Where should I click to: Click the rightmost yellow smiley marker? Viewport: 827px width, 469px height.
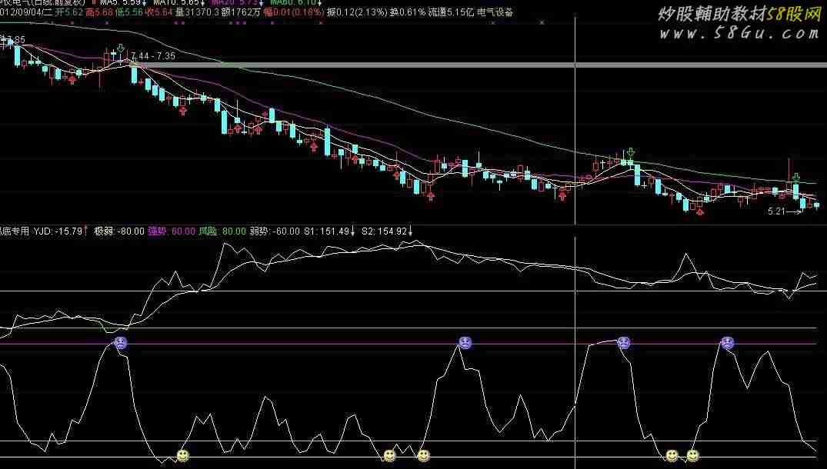coord(692,456)
